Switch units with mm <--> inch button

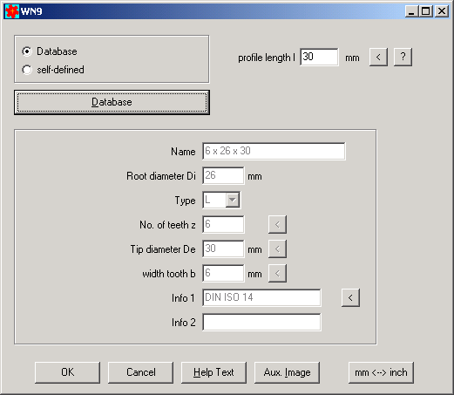(x=381, y=372)
